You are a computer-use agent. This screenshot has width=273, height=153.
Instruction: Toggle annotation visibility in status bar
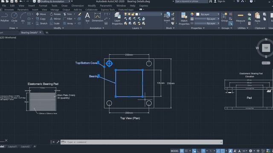tap(230, 151)
